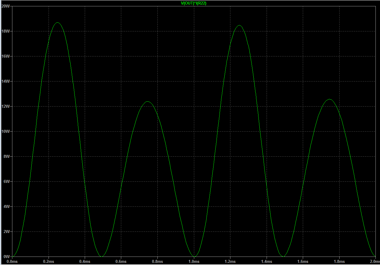The image size is (380, 265).
Task: Click the 20W label on vertical axis
Action: pos(5,6)
